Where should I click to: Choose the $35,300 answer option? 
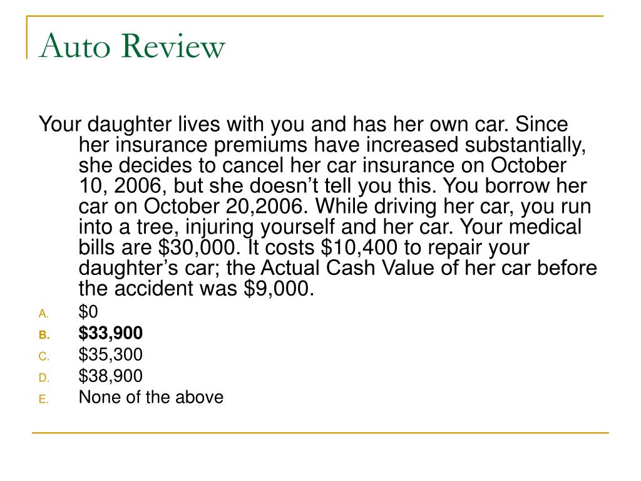coord(110,354)
